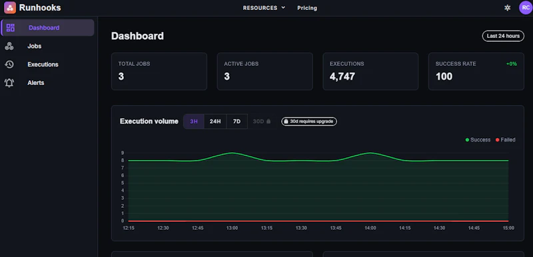Select the Dashboard sidebar item

(47, 28)
